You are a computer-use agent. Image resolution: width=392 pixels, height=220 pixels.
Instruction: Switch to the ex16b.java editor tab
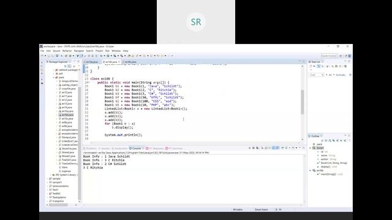point(111,62)
